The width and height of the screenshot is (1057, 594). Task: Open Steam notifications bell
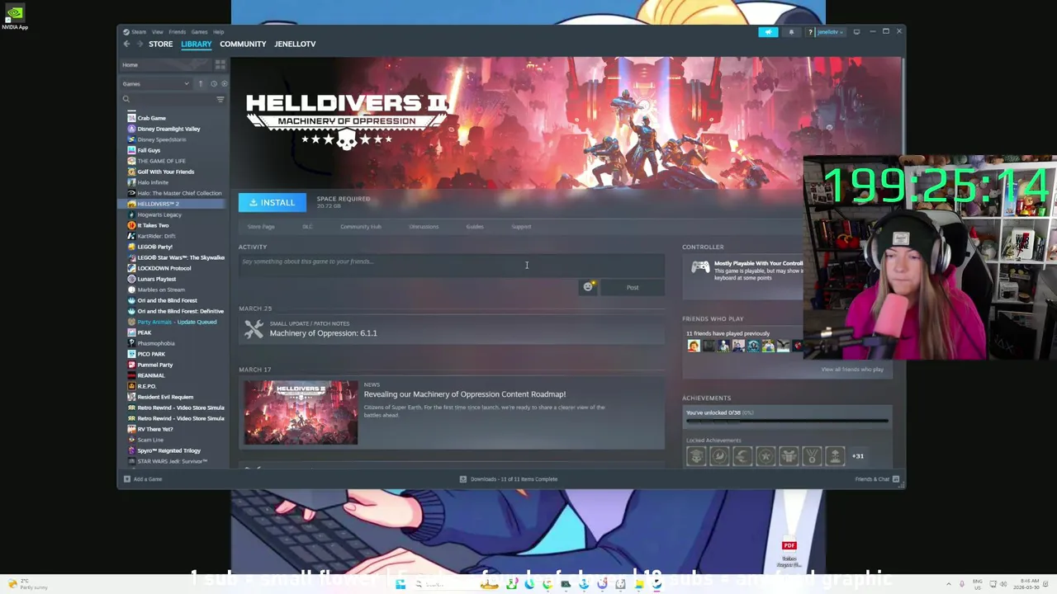tap(791, 32)
